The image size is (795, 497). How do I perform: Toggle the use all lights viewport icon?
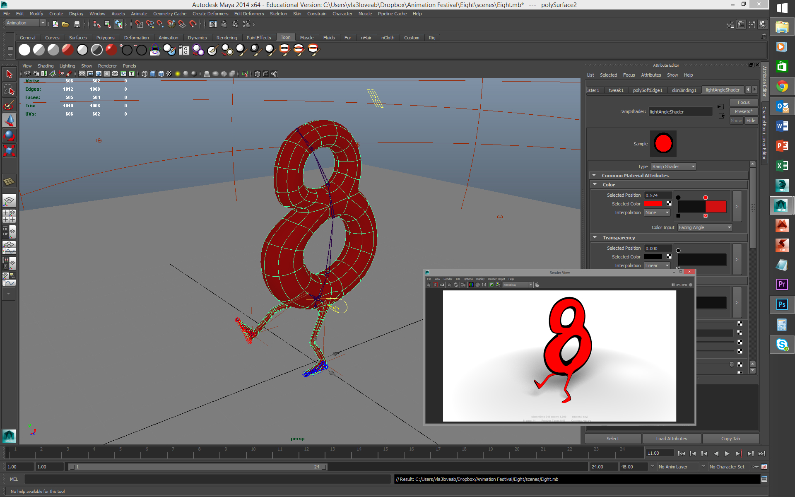point(178,74)
